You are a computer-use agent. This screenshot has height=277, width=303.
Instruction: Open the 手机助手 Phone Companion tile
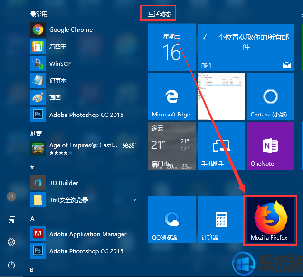221,146
